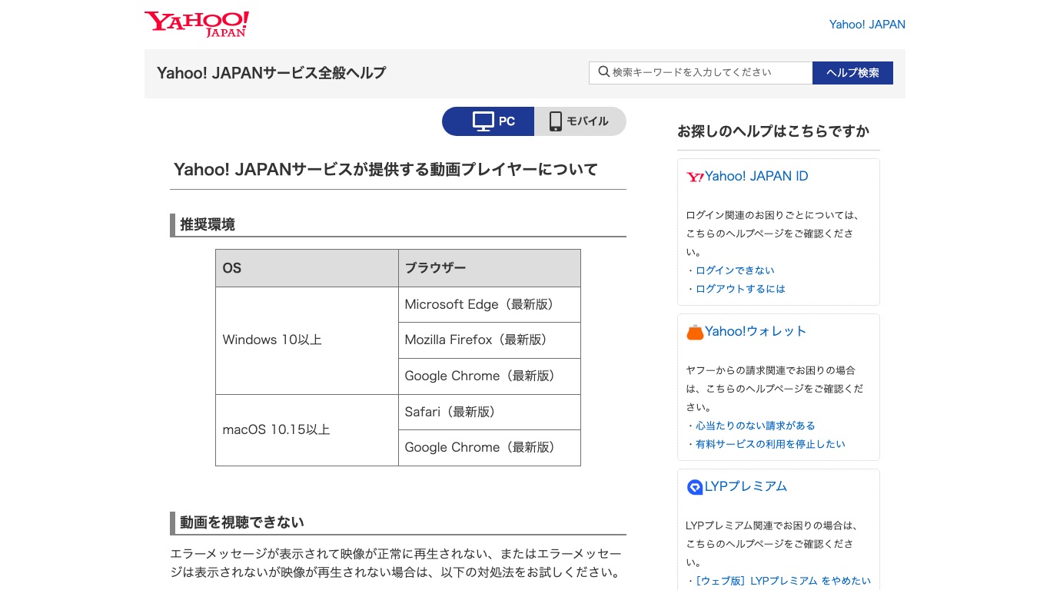Viewport: 1050px width, 590px height.
Task: Click the 動画プレイヤーについて page title
Action: pyautogui.click(x=386, y=169)
